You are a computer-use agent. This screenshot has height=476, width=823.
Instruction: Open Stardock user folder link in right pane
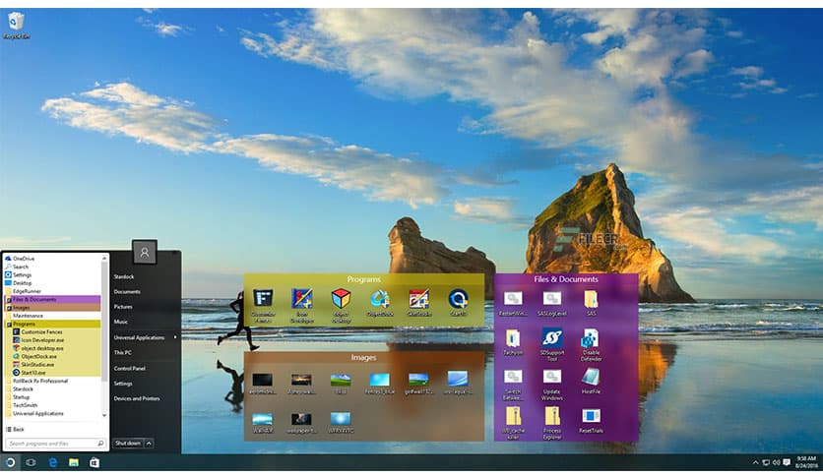(124, 276)
